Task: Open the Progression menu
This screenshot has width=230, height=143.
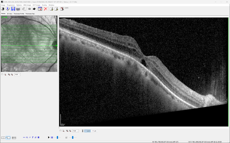Action: click(11, 5)
